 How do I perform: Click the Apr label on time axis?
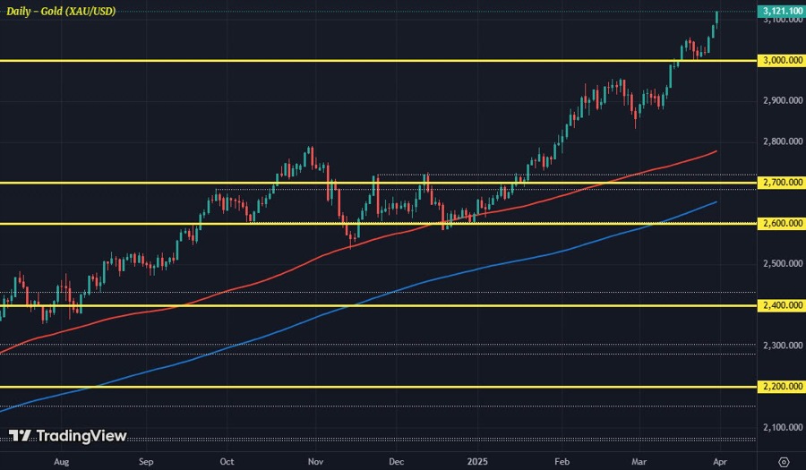(720, 462)
